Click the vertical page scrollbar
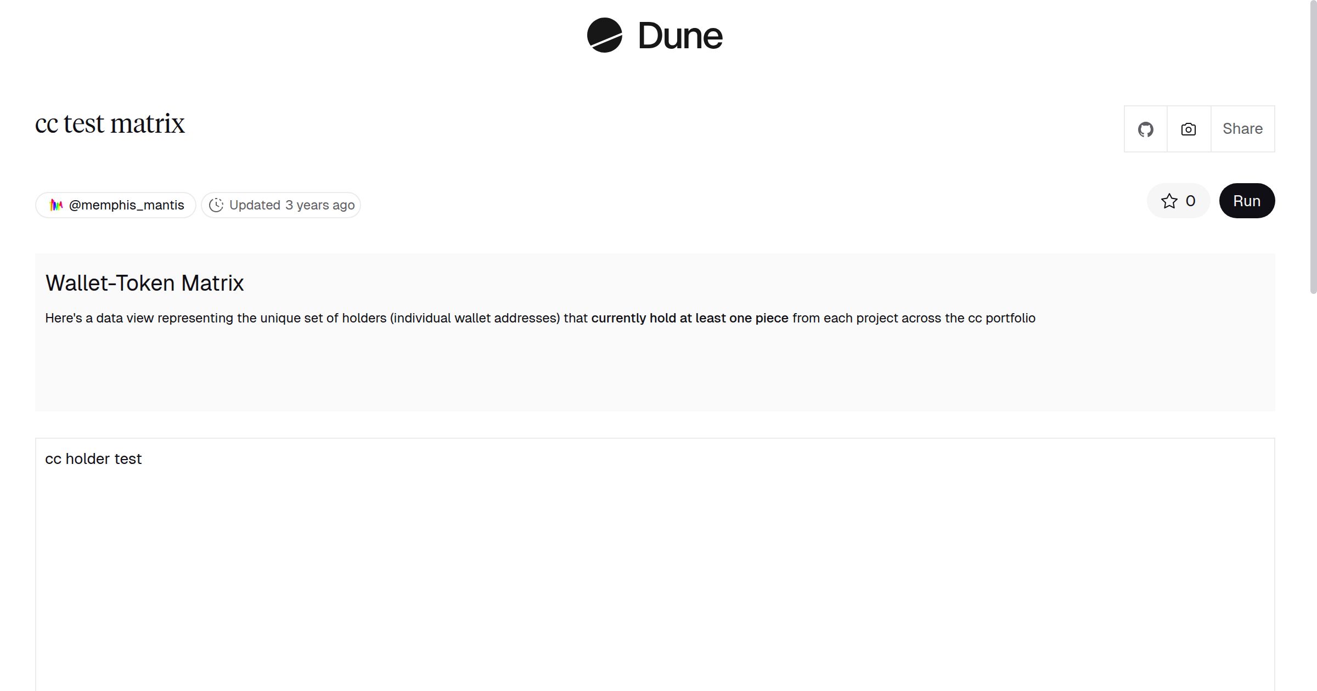This screenshot has height=691, width=1317. (1313, 148)
